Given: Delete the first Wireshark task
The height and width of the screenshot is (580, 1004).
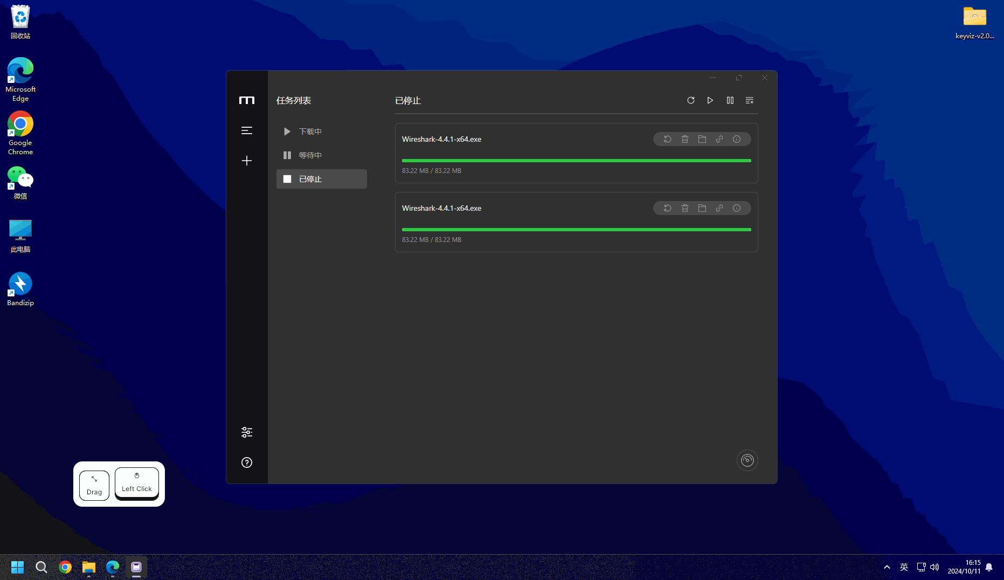Looking at the screenshot, I should coord(685,139).
